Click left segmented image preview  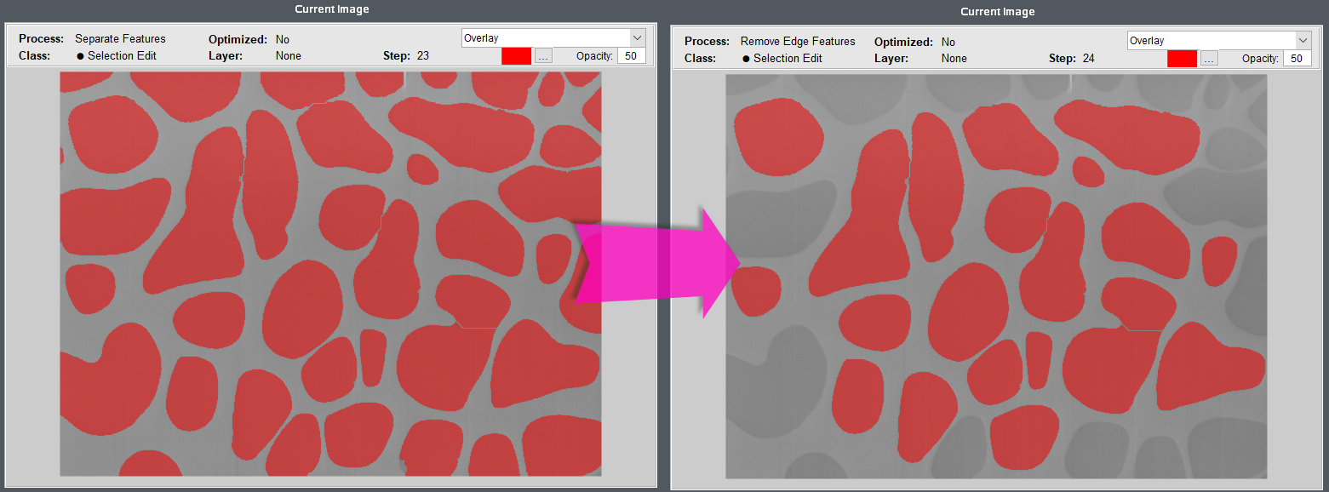330,274
